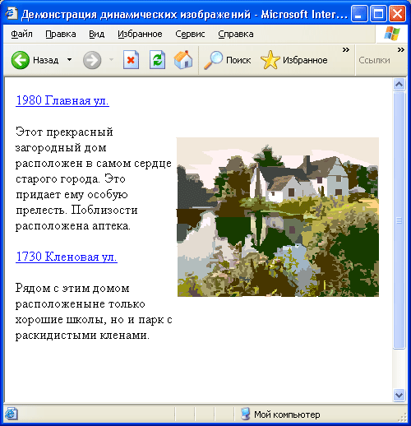
Task: Click the Ссылки links bar label
Action: tap(374, 60)
